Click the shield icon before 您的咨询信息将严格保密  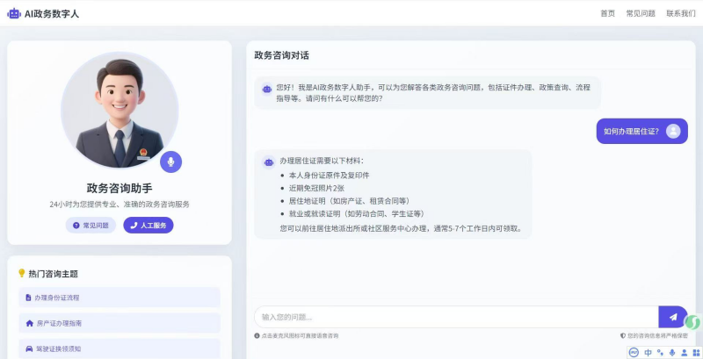623,335
